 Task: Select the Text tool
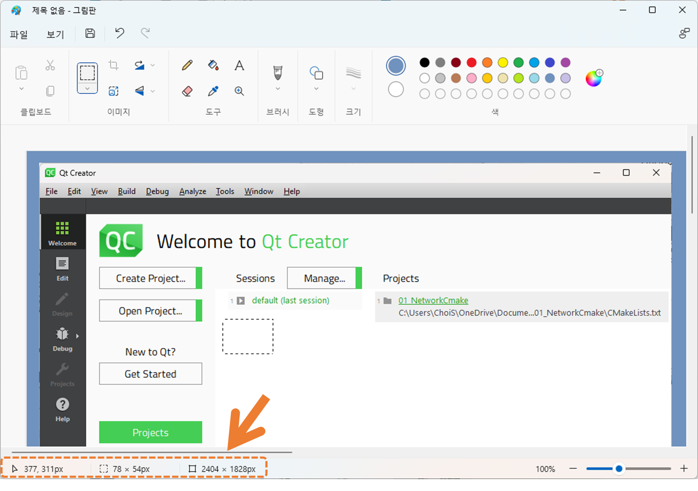(239, 65)
